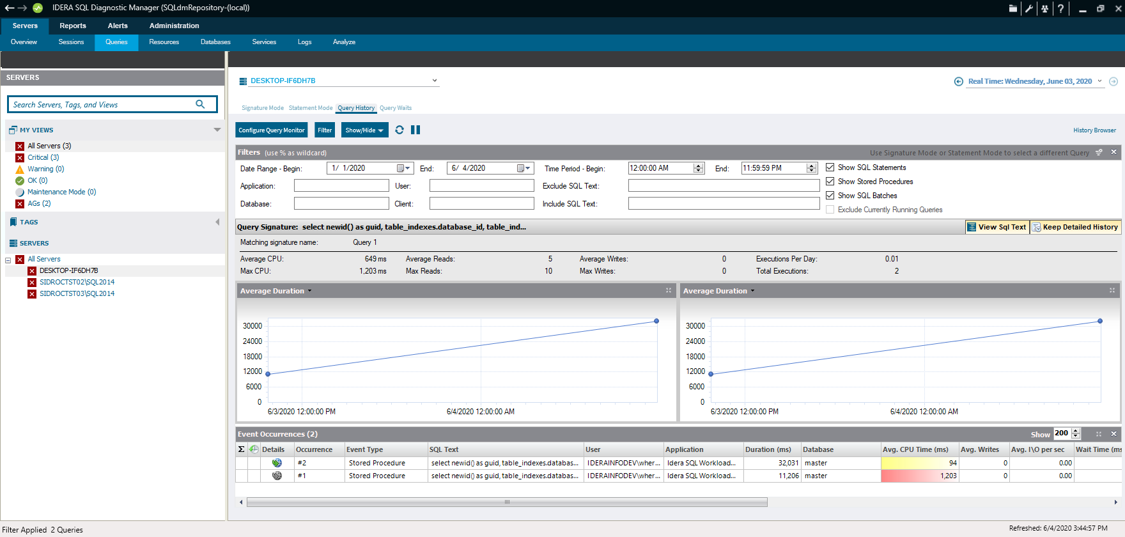Disable Show SQL Batches checkbox

click(x=830, y=196)
